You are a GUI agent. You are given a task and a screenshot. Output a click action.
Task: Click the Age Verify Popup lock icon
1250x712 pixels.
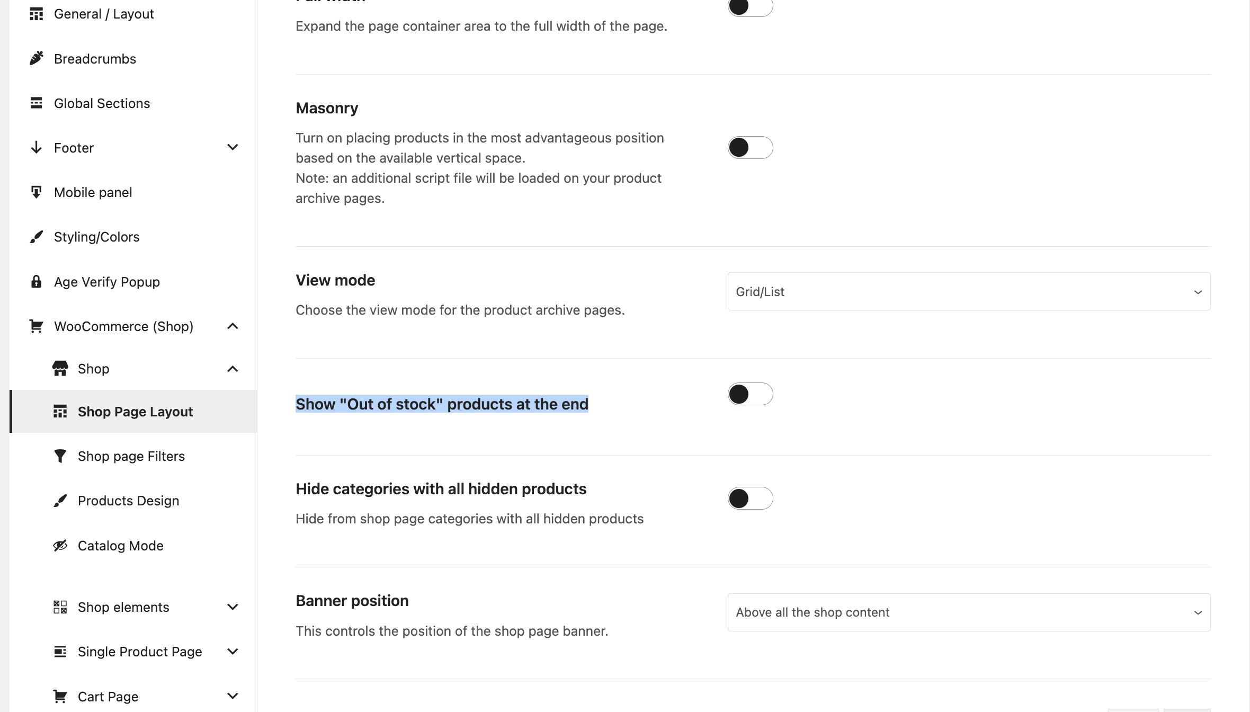tap(36, 281)
